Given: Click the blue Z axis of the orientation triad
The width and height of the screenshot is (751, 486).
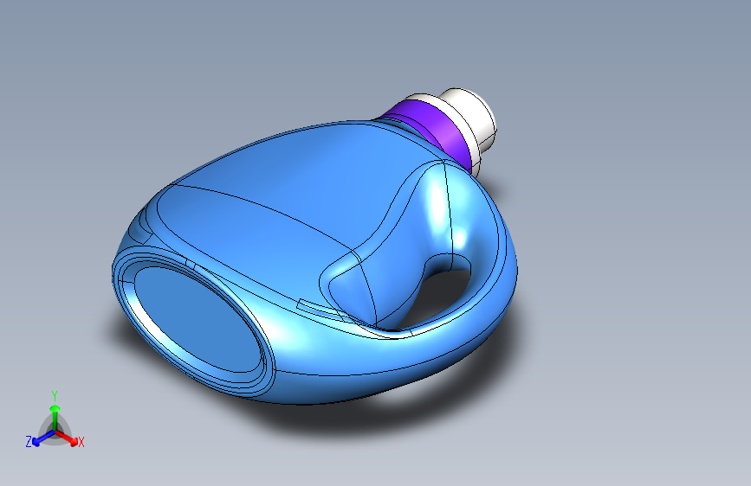Looking at the screenshot, I should 42,438.
